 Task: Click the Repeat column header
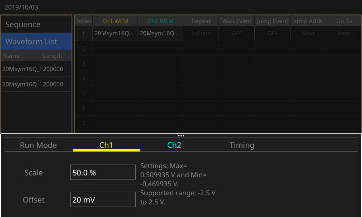pyautogui.click(x=201, y=21)
